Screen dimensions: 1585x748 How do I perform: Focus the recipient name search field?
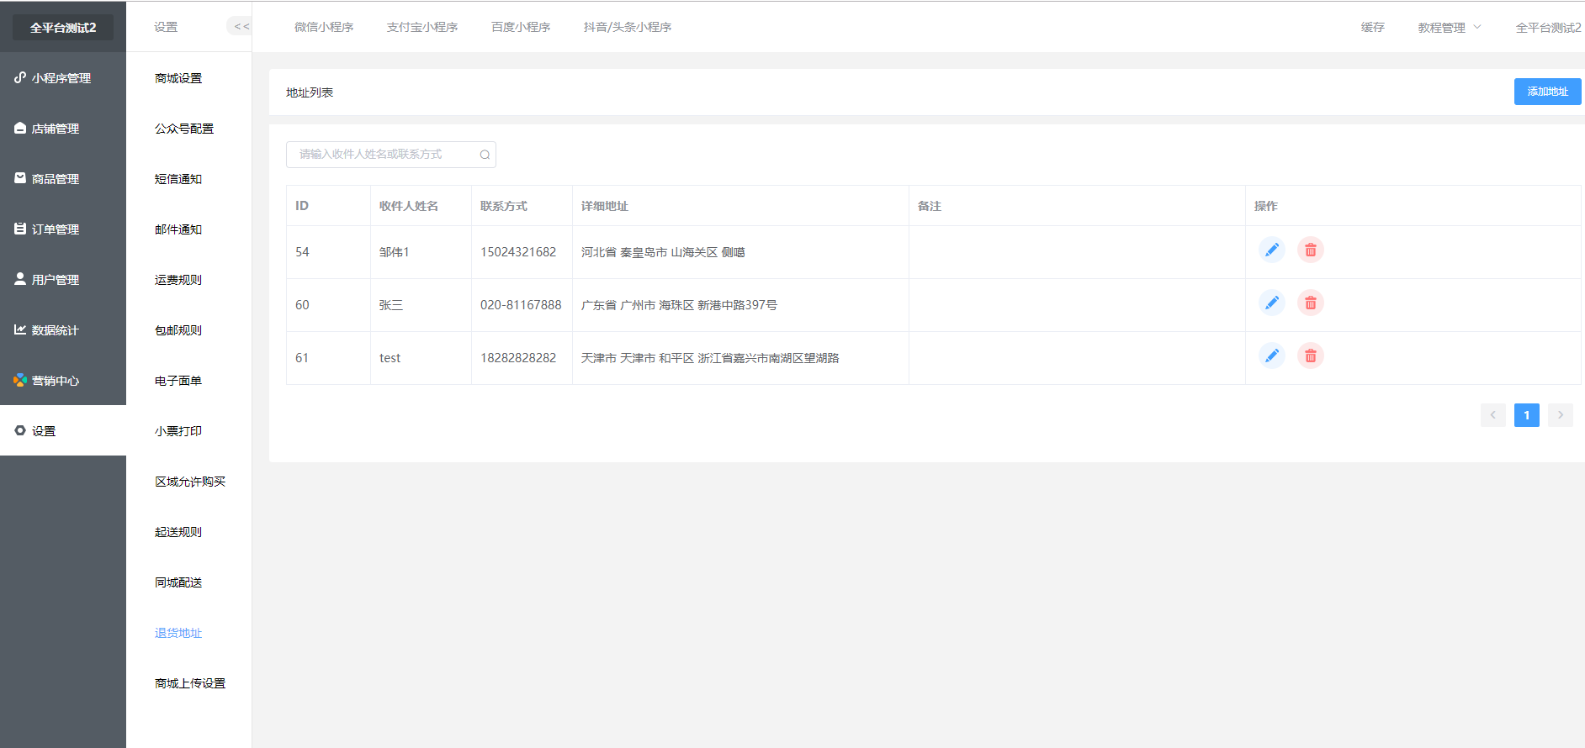click(x=383, y=155)
